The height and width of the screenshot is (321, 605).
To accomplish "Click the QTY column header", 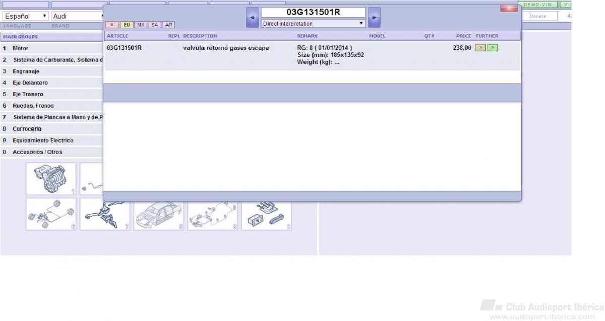I will tap(430, 36).
